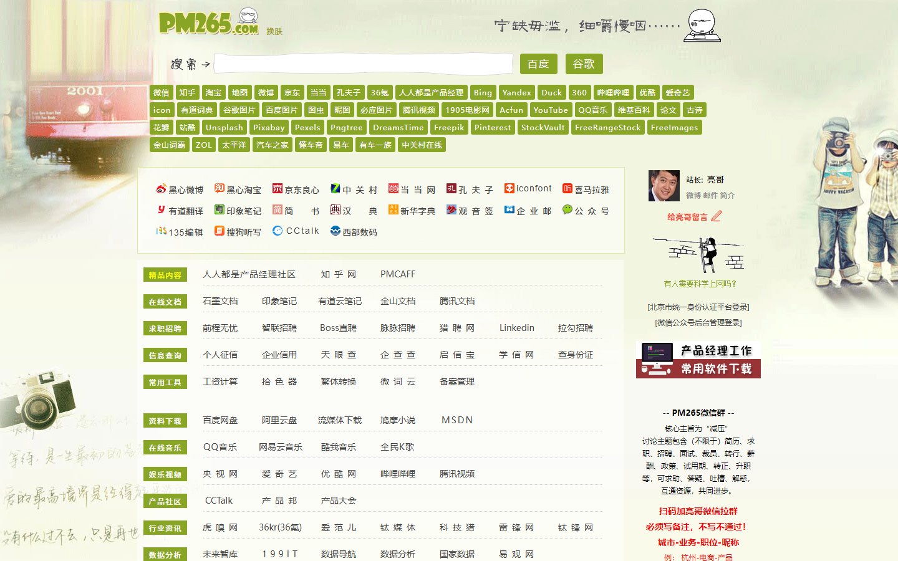The height and width of the screenshot is (561, 898).
Task: Click the 黑心微博 Weibo icon
Action: tap(161, 189)
